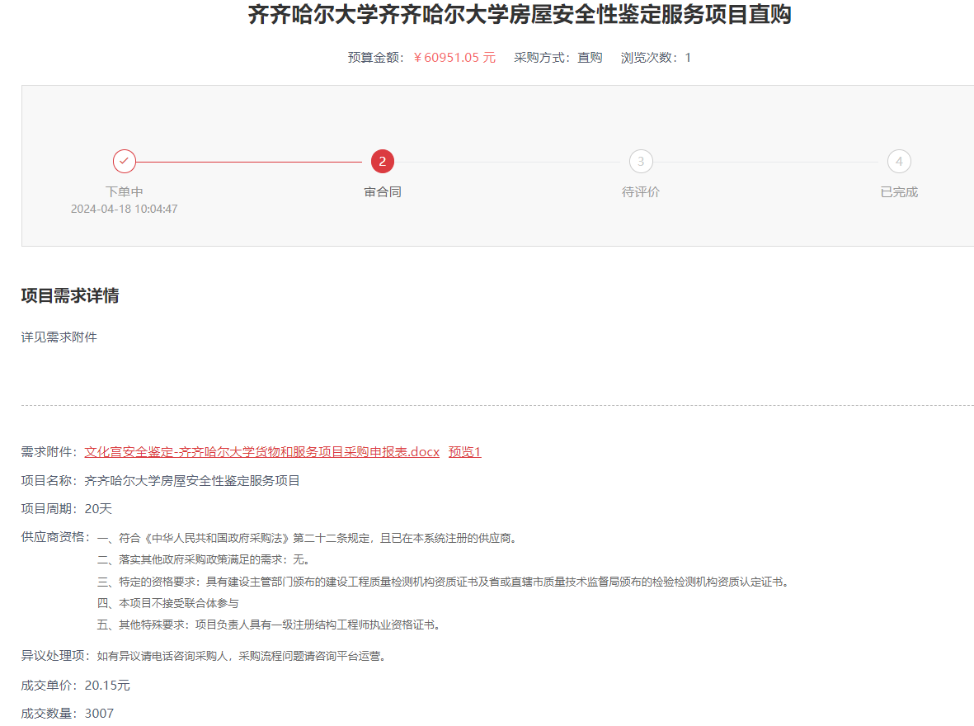Image resolution: width=974 pixels, height=726 pixels.
Task: Open the 文化宫安全鉴定 docx attachment link
Action: (262, 452)
